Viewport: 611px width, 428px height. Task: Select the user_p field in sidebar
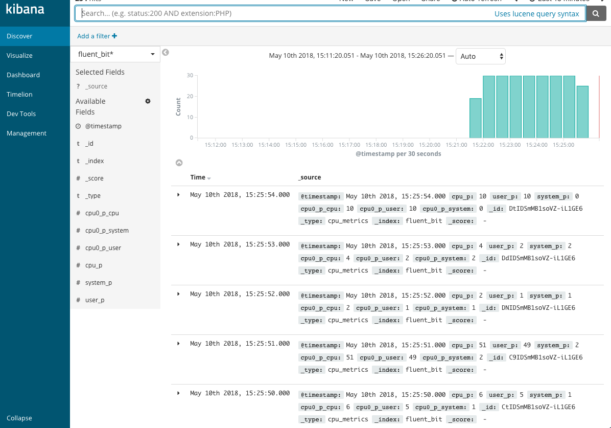(95, 300)
